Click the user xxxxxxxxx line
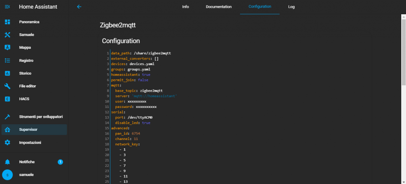The image size is (406, 184). click(x=130, y=102)
